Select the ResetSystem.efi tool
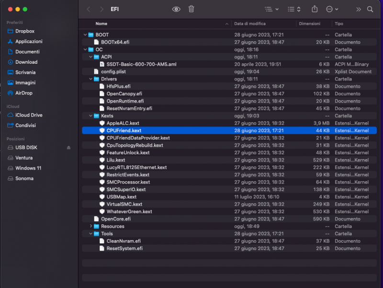 click(229, 248)
